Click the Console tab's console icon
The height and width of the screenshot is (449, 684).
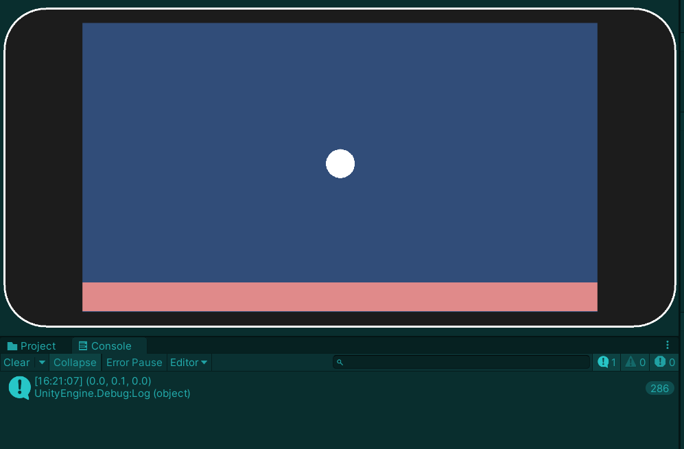pyautogui.click(x=84, y=345)
